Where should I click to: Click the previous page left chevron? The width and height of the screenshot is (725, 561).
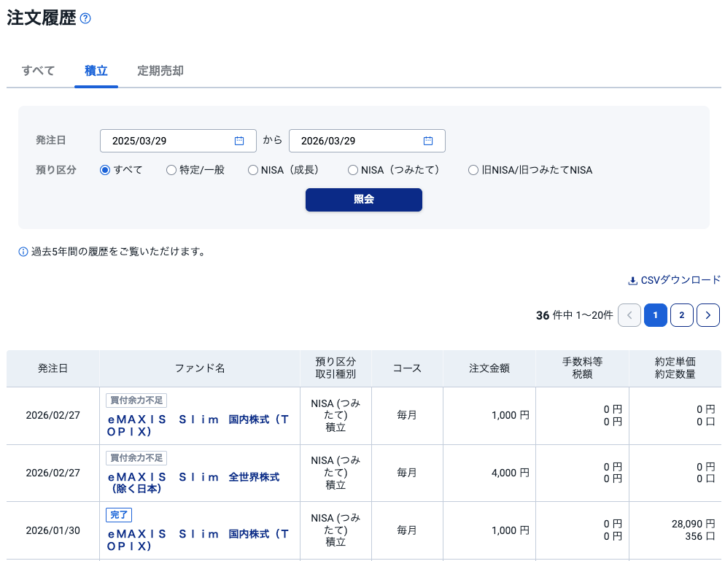pos(629,315)
